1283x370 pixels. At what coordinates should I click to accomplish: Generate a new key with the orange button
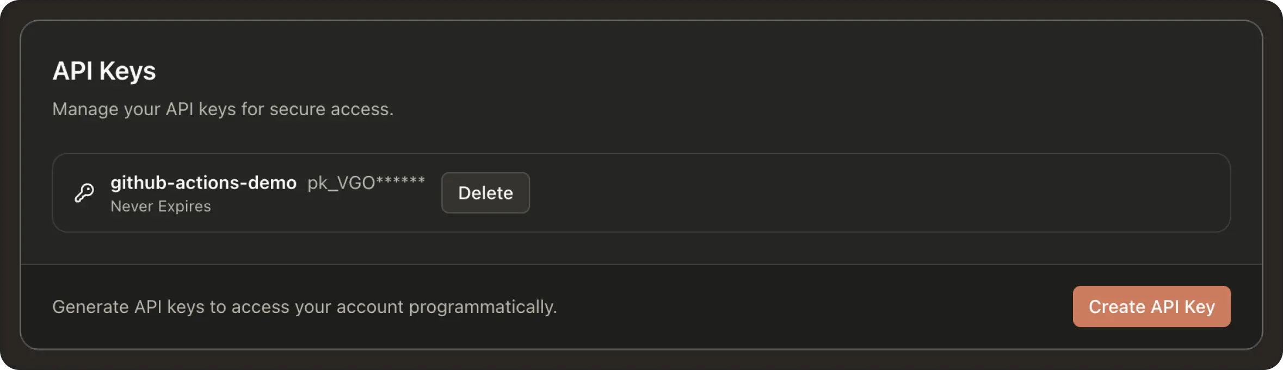[x=1151, y=306]
